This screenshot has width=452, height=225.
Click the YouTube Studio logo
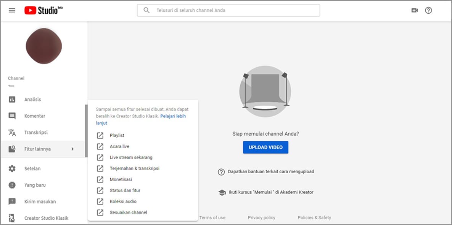pos(43,10)
